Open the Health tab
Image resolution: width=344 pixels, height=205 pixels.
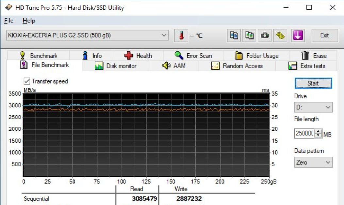(138, 56)
